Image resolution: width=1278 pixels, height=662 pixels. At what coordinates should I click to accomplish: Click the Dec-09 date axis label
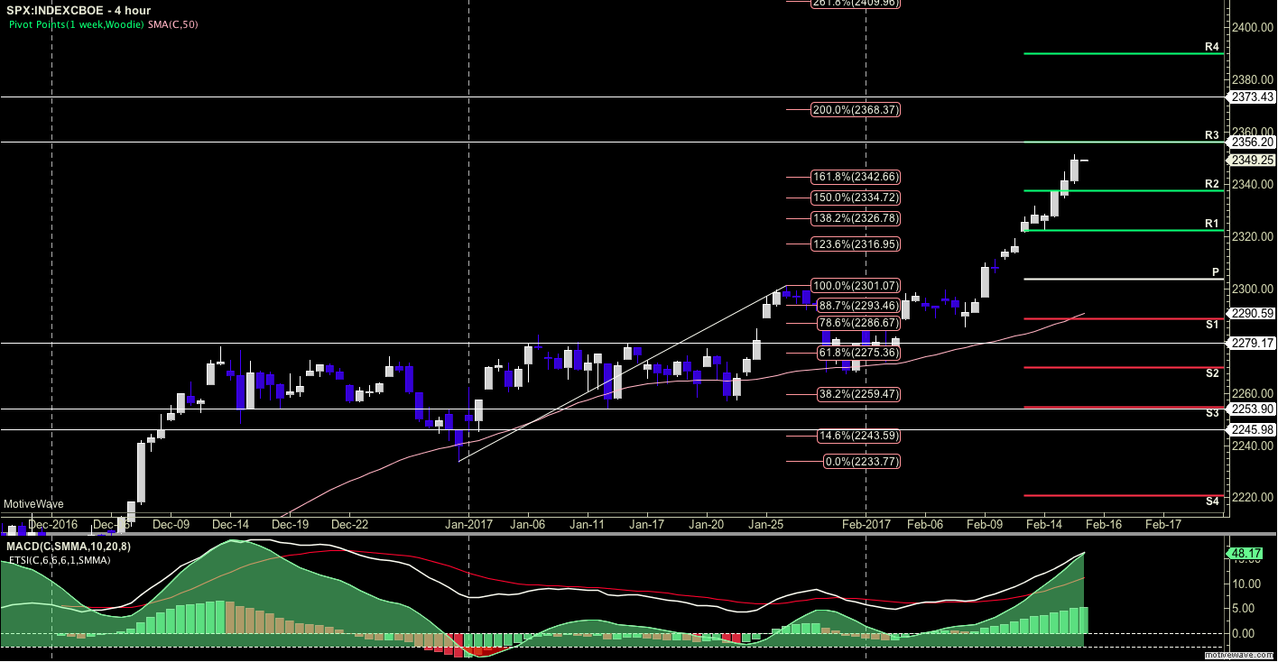pyautogui.click(x=171, y=524)
